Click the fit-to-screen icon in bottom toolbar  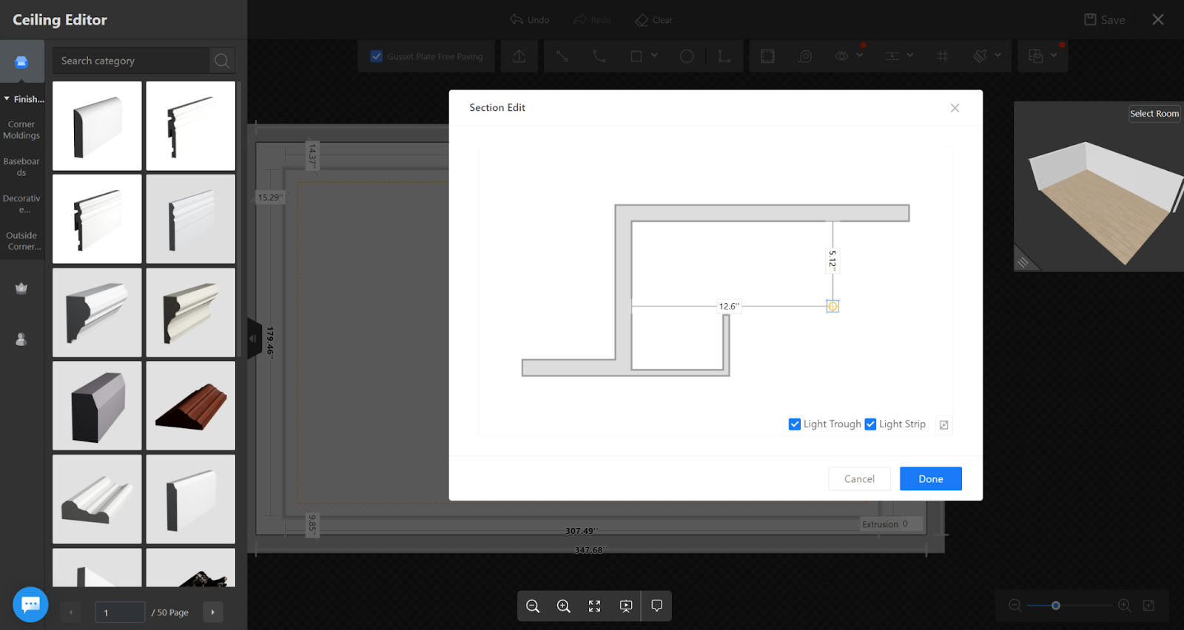point(594,606)
